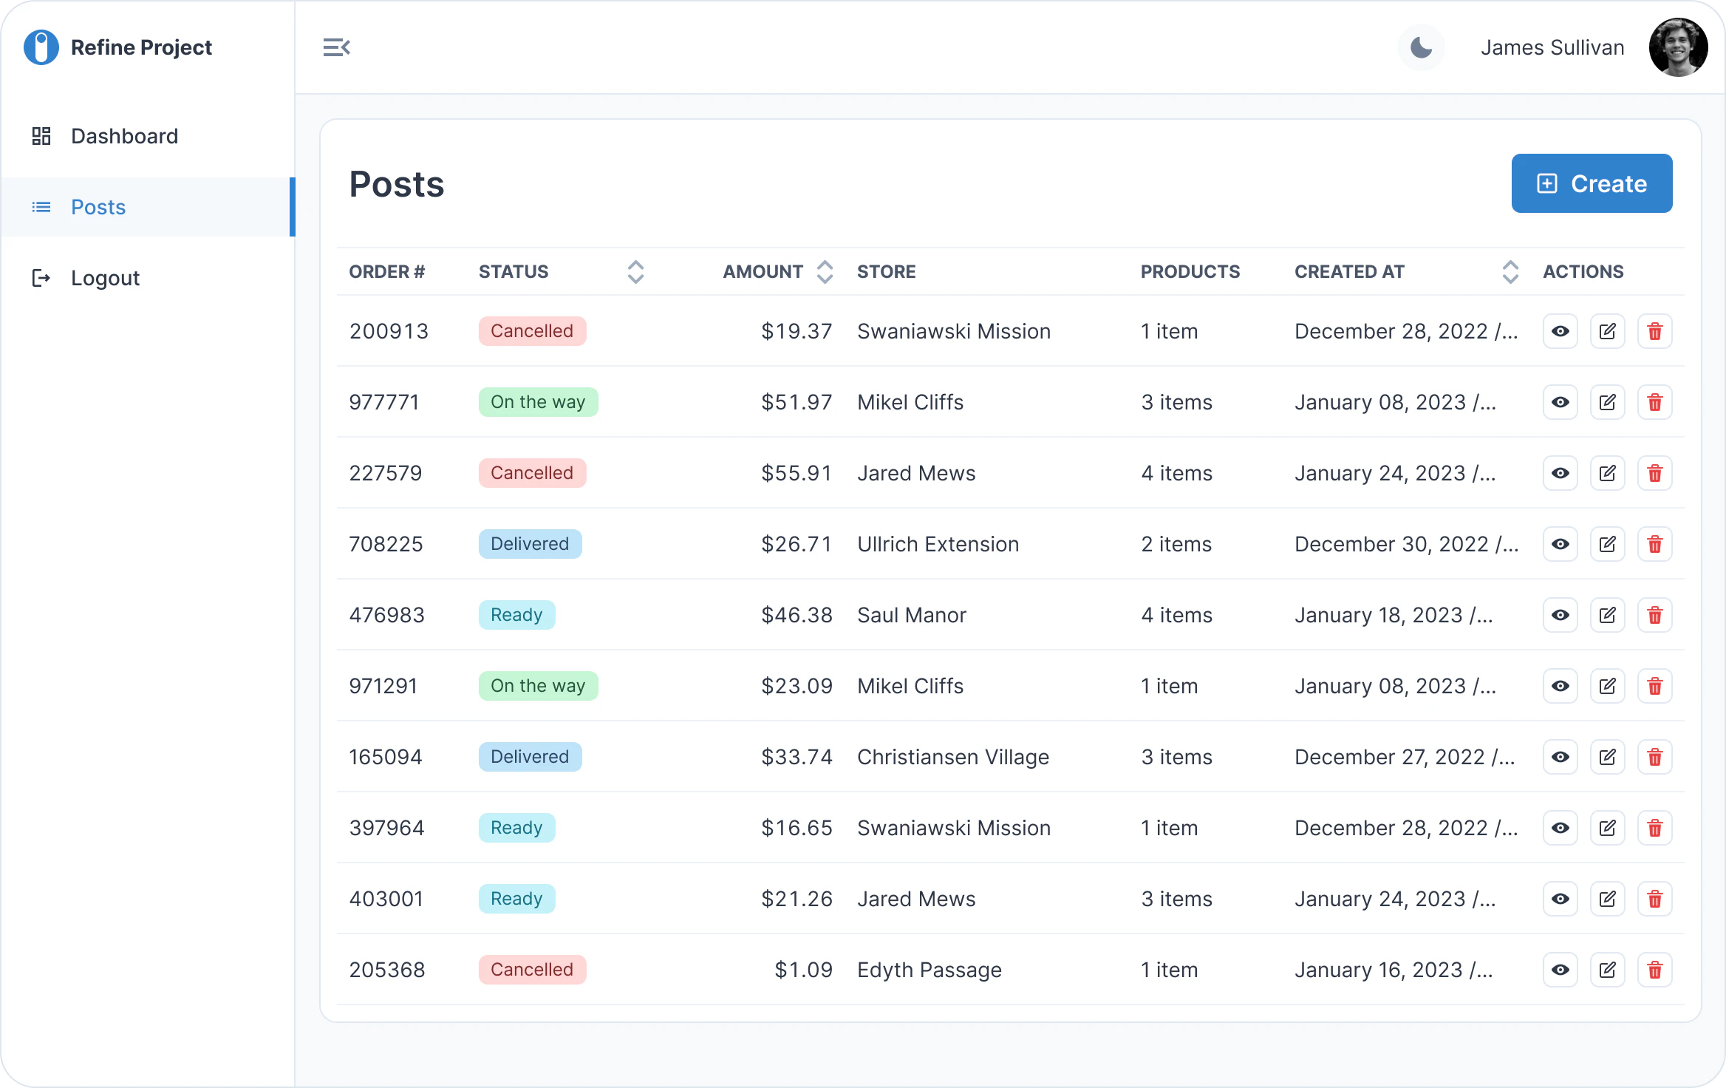Sort the Amount column using its arrows
The height and width of the screenshot is (1088, 1726).
coord(825,271)
